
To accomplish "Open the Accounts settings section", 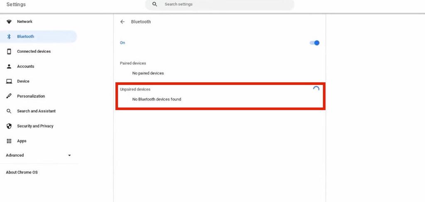I will [25, 66].
